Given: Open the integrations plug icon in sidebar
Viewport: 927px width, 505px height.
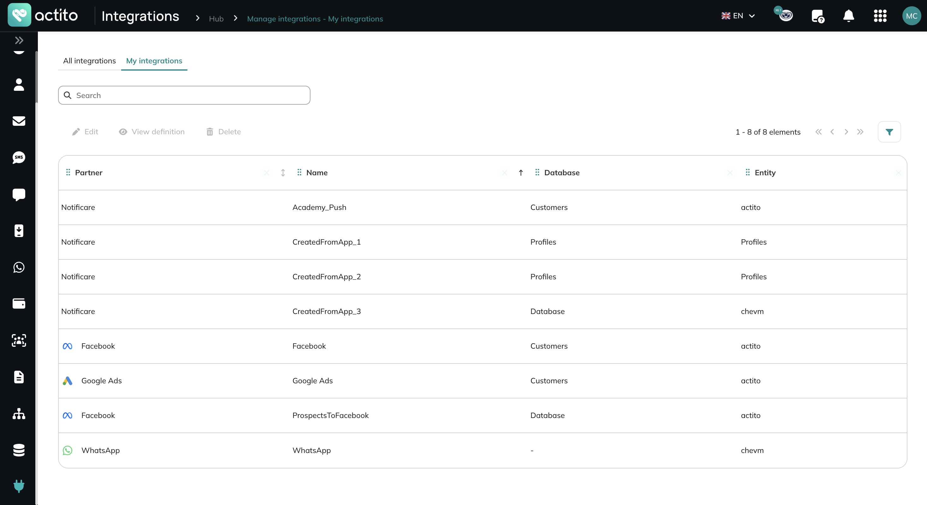Looking at the screenshot, I should coord(19,486).
